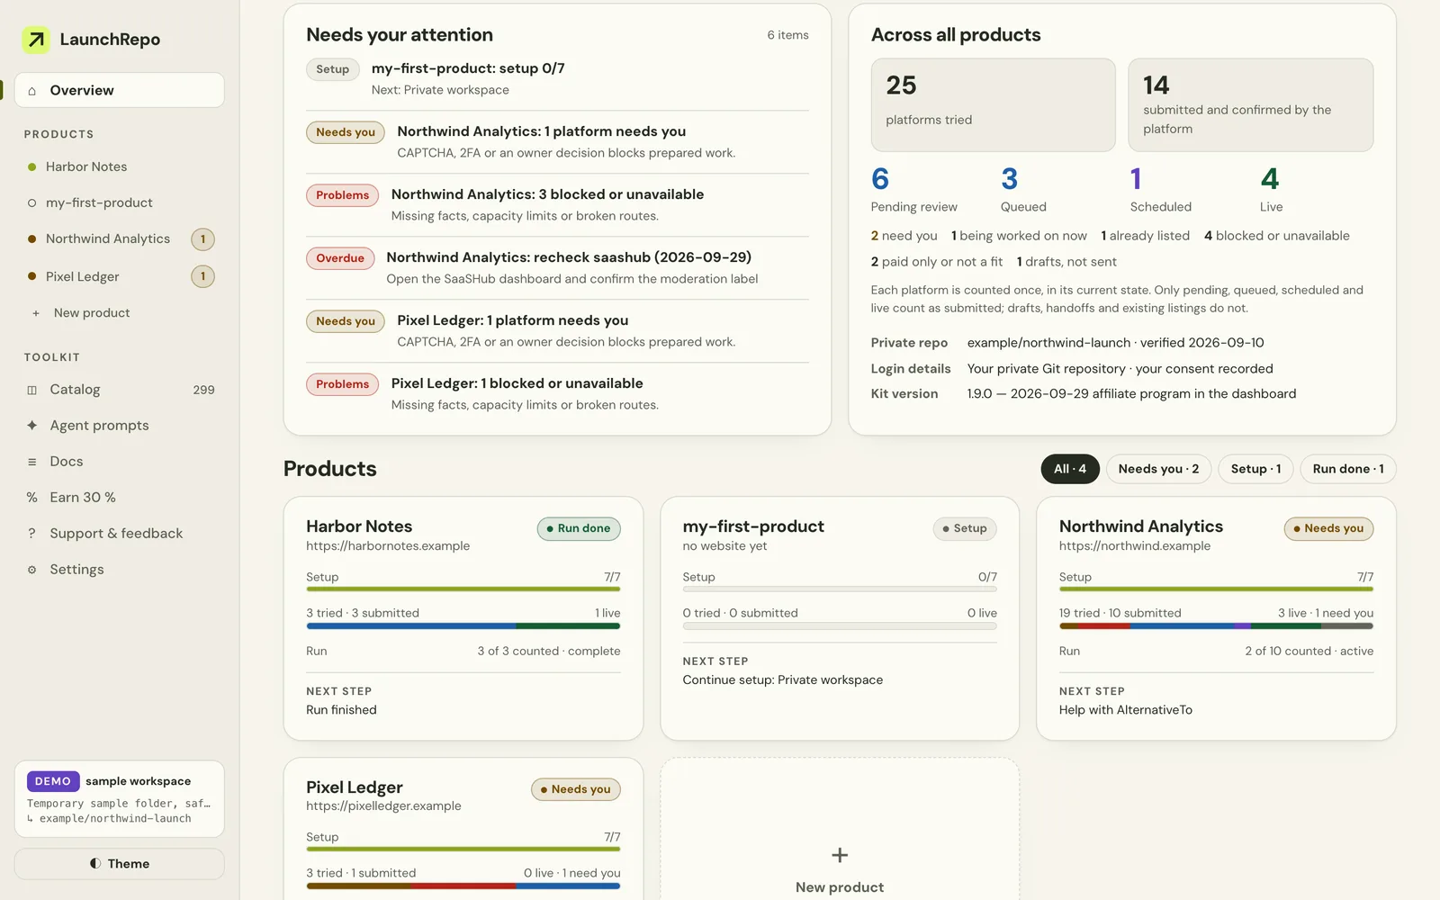Viewport: 1440px width, 900px height.
Task: Click the question mark icon for Support
Action: tap(32, 534)
